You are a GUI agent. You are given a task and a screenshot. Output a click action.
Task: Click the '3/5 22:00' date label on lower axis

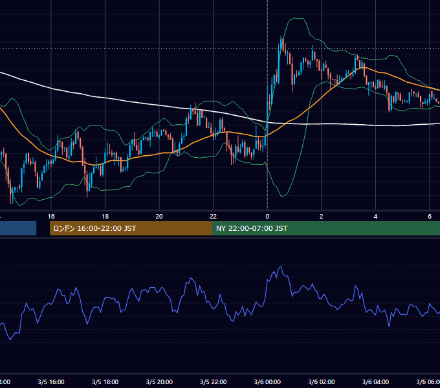[x=214, y=382]
